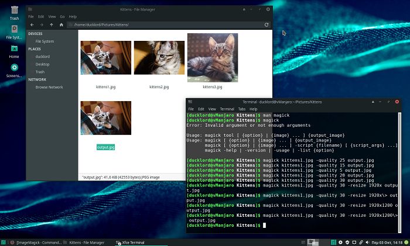Viewport: 410px width, 246px height.
Task: Go to parent folder with up arrow
Action: point(52,25)
